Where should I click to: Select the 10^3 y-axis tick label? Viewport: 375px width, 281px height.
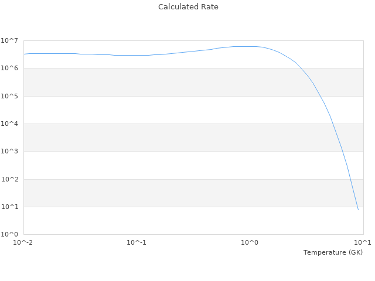pyautogui.click(x=10, y=152)
